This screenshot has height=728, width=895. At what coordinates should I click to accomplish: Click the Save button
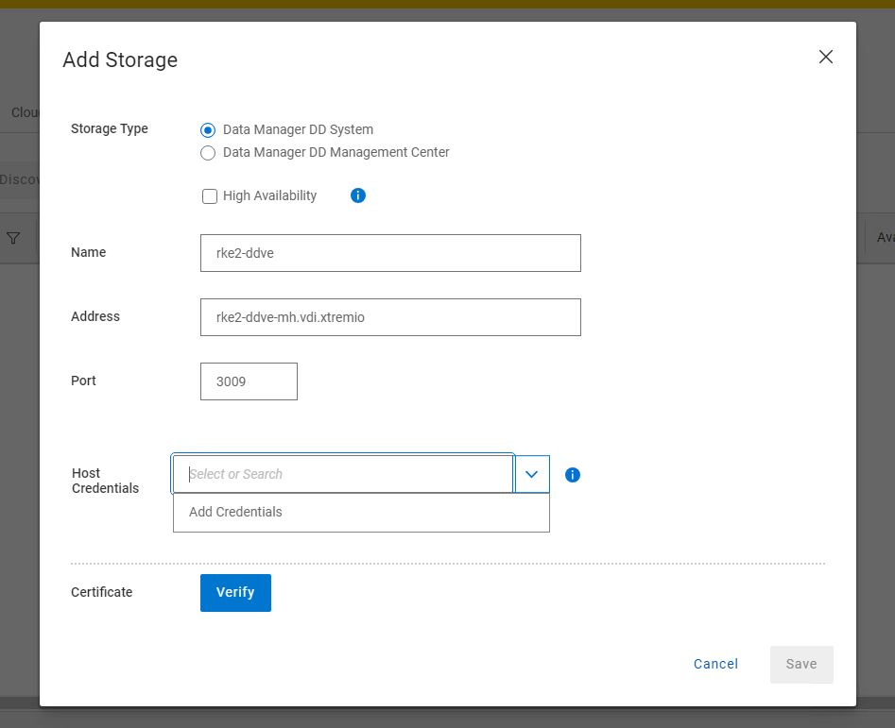[800, 664]
